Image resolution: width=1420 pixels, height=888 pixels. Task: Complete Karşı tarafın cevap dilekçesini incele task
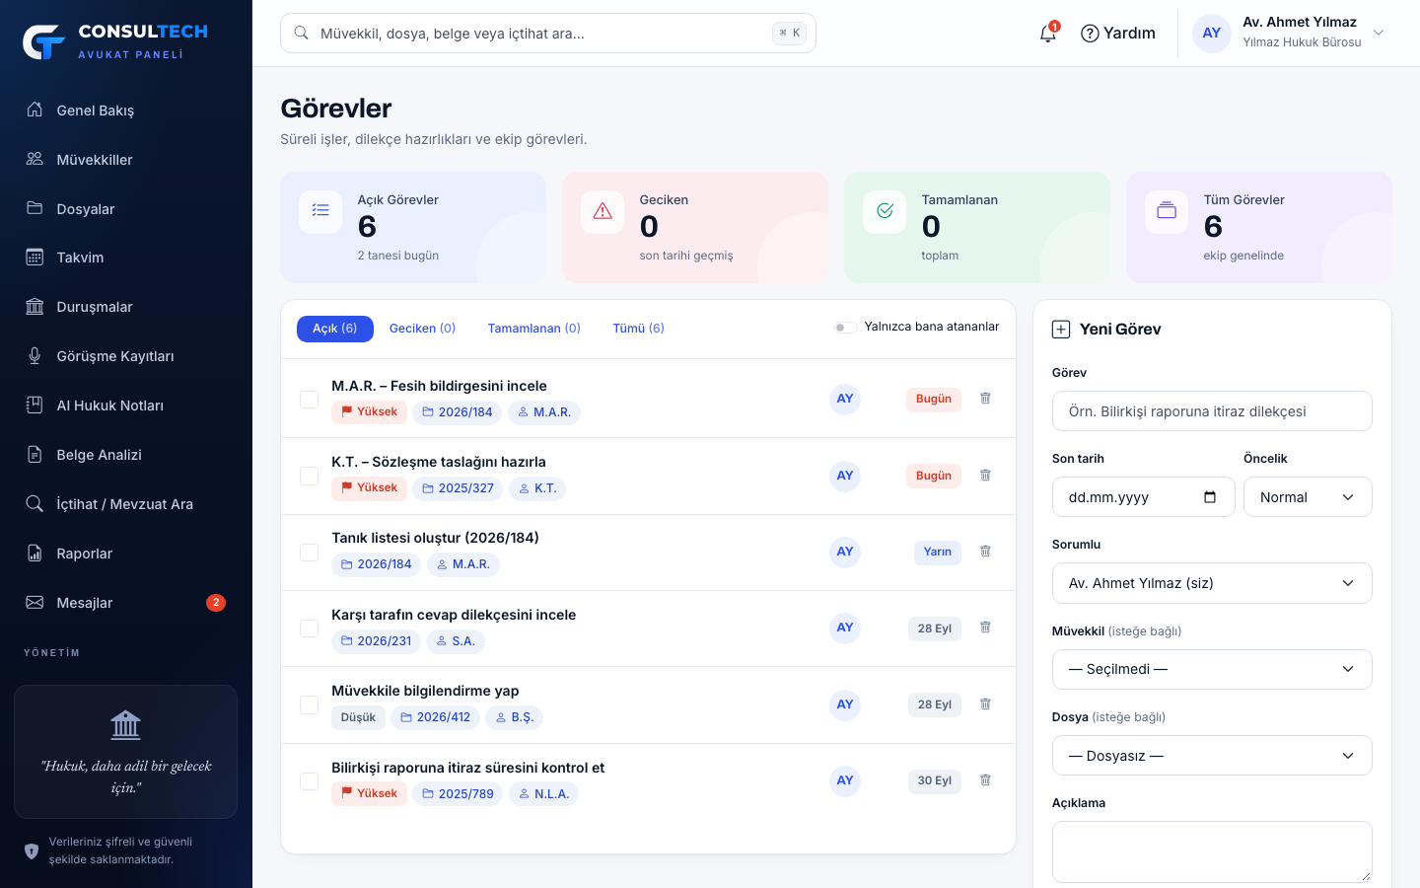pyautogui.click(x=309, y=628)
